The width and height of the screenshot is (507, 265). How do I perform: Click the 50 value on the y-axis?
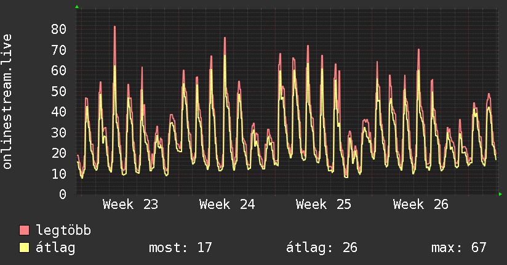click(58, 91)
